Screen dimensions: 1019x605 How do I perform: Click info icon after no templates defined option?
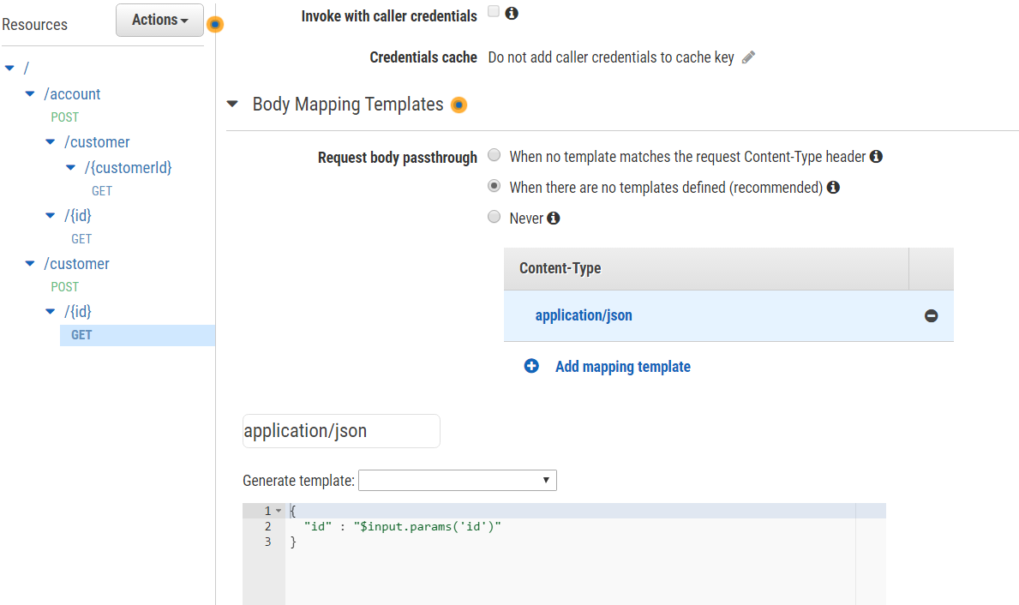click(833, 188)
